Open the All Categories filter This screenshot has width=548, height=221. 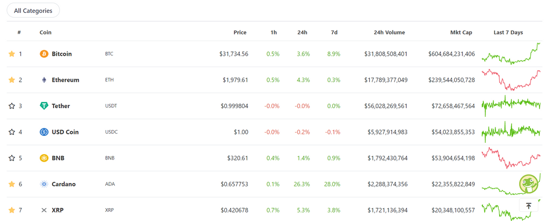point(33,11)
